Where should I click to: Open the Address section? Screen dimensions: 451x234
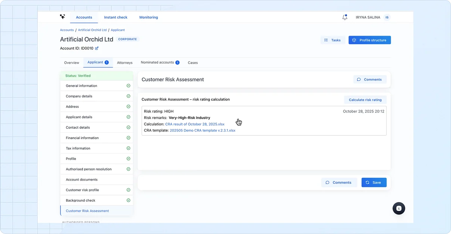[97, 106]
